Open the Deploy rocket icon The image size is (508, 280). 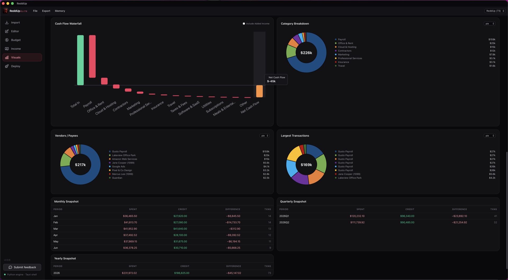7,66
